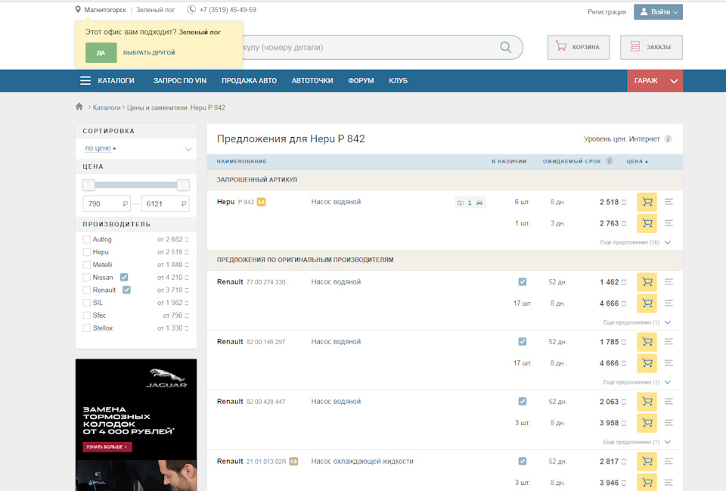Viewport: 726px width, 491px height.
Task: Expand "Еще предложения (16)" for Hepu
Action: pyautogui.click(x=634, y=242)
